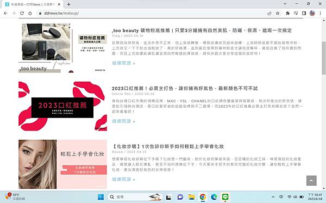Screen dimensions: 326x203
Task: Open LINE app from taskbar
Action: [x=225, y=197]
